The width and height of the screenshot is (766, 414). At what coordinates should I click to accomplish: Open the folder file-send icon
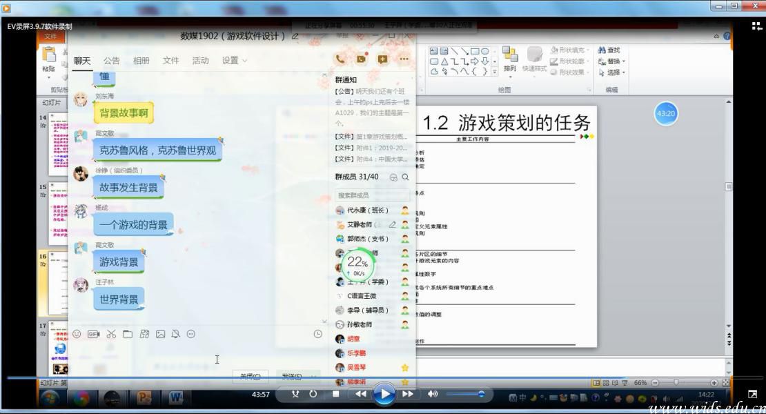coord(128,334)
